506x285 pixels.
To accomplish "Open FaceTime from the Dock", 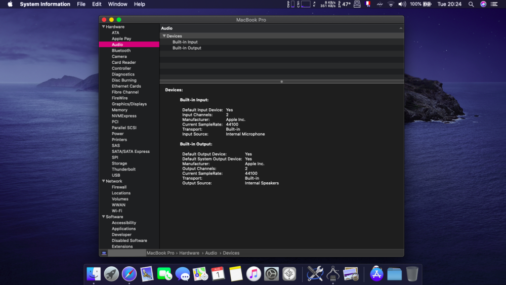I will click(x=164, y=274).
